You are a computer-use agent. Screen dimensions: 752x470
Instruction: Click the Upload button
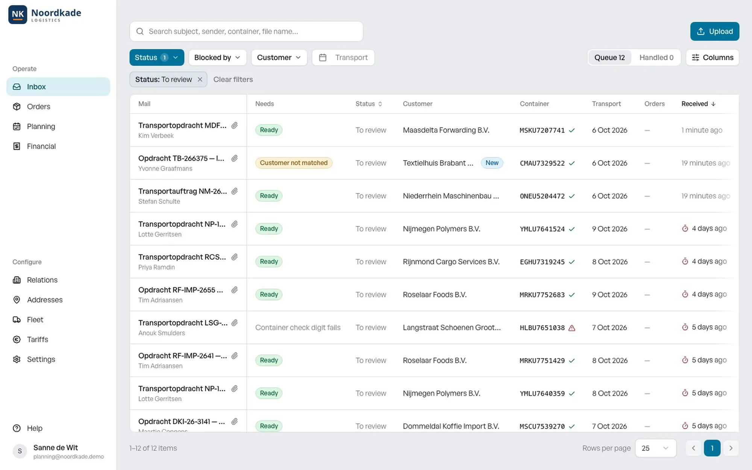714,32
